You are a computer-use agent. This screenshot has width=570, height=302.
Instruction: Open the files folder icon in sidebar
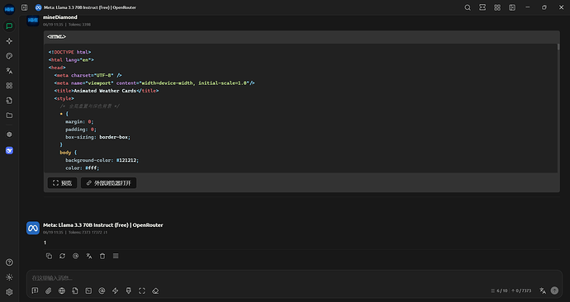(9, 116)
